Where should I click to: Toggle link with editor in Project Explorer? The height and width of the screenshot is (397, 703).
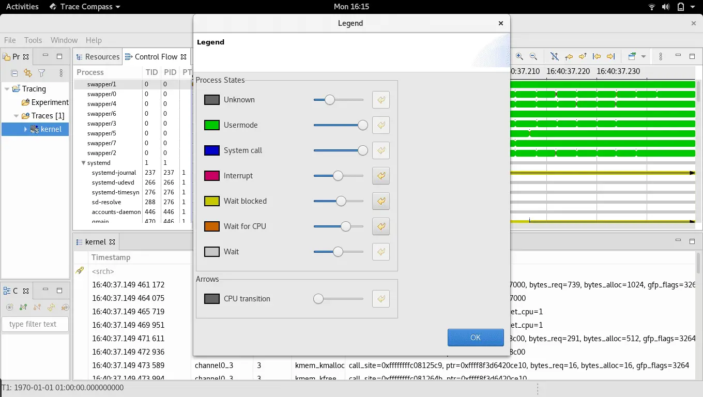point(28,73)
